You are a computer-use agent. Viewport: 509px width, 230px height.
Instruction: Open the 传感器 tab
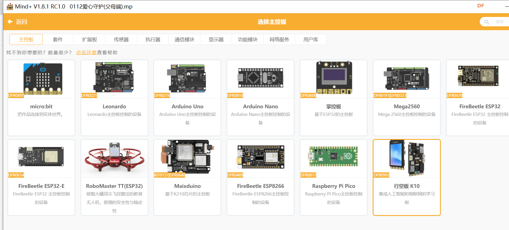(x=121, y=40)
